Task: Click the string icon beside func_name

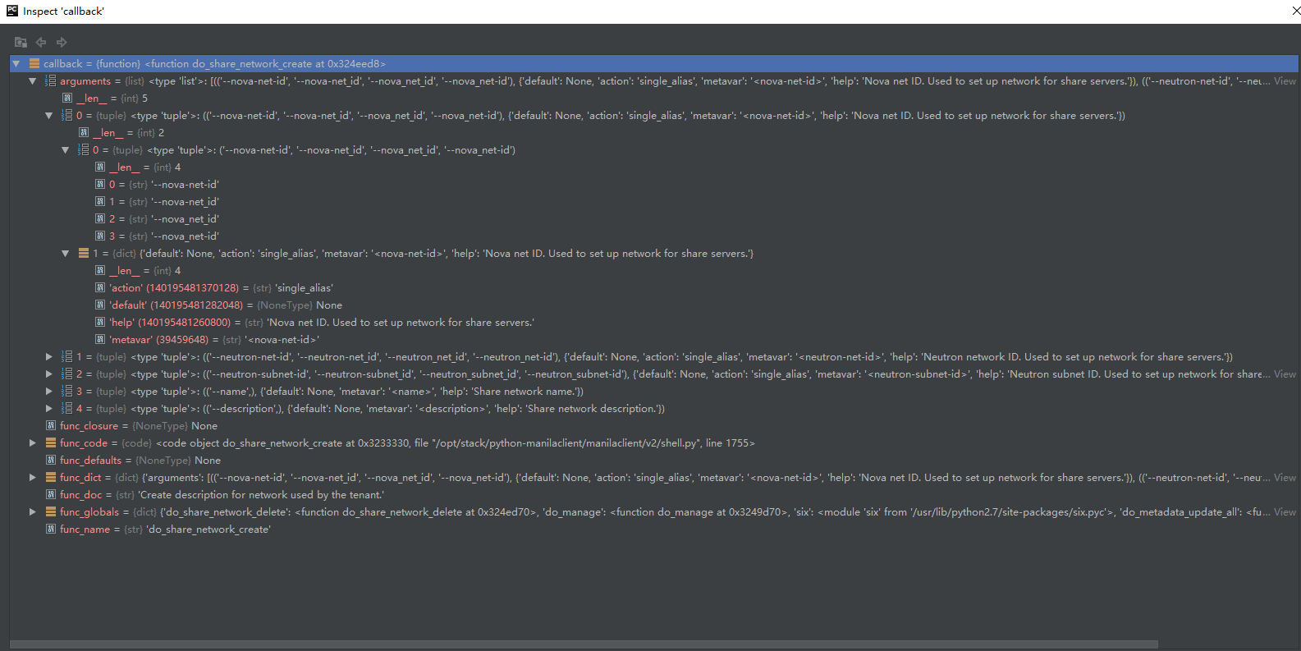Action: point(51,529)
